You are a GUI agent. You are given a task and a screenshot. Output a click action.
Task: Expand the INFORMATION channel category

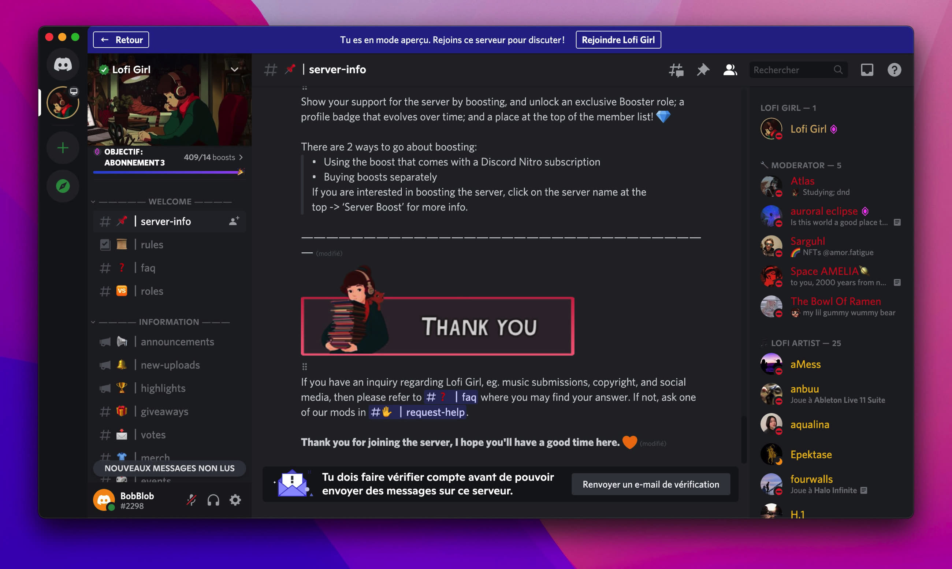tap(168, 321)
